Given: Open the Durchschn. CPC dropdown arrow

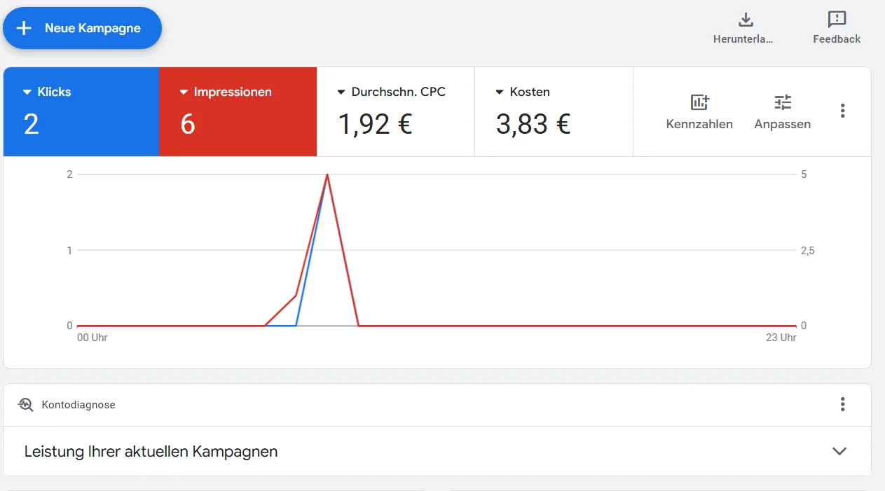Looking at the screenshot, I should 342,92.
